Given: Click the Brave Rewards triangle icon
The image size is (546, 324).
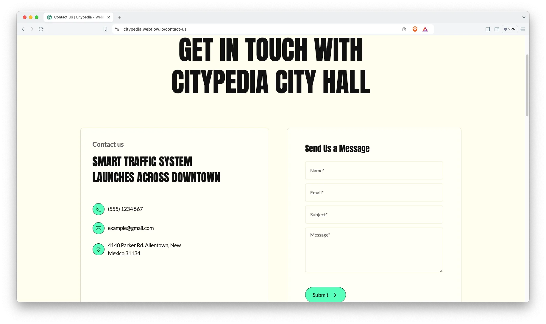Looking at the screenshot, I should pos(425,29).
